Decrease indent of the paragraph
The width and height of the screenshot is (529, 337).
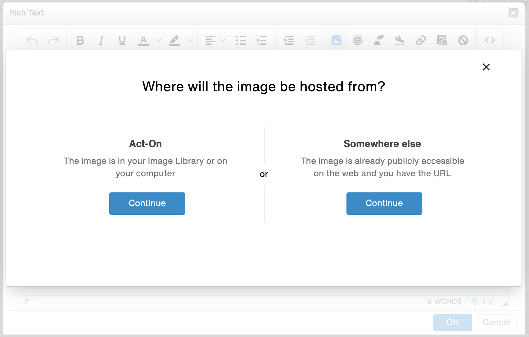click(310, 40)
